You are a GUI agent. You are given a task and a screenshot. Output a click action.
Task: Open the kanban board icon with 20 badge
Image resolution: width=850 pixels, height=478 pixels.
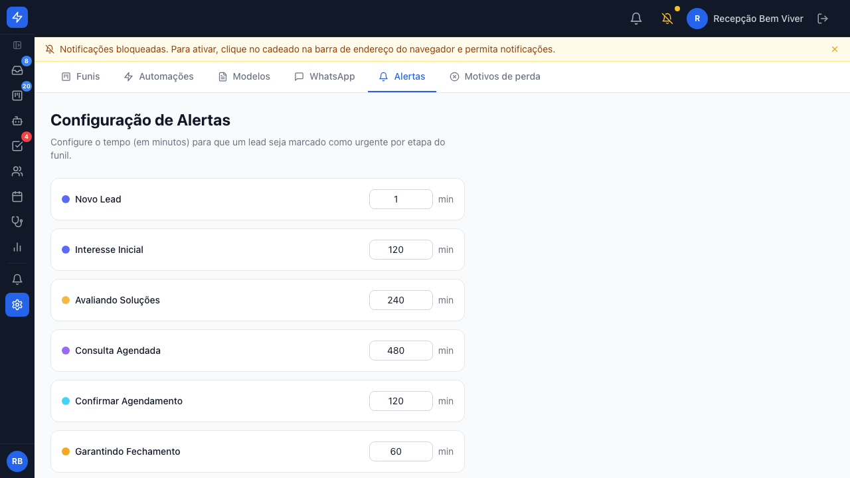[17, 96]
